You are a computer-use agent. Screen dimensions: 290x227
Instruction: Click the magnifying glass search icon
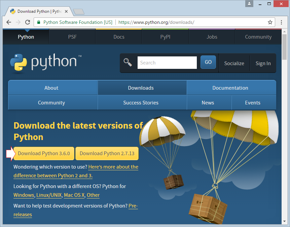128,62
